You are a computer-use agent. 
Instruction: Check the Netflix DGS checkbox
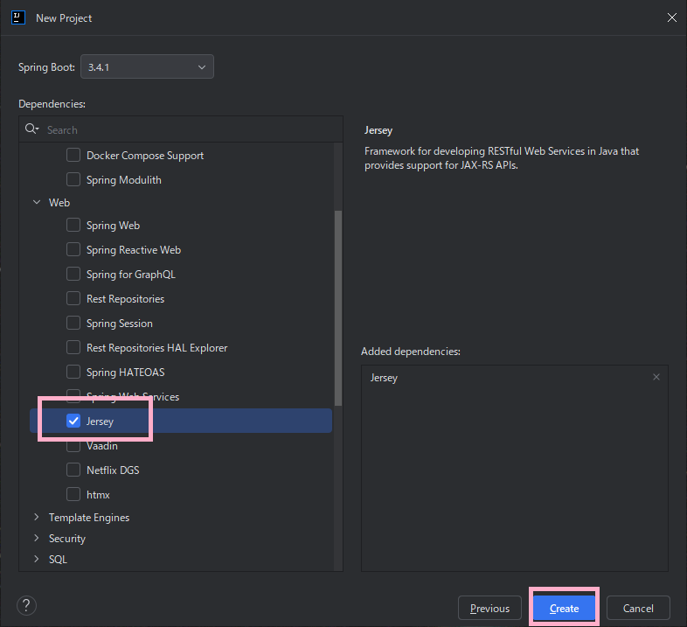(x=73, y=470)
